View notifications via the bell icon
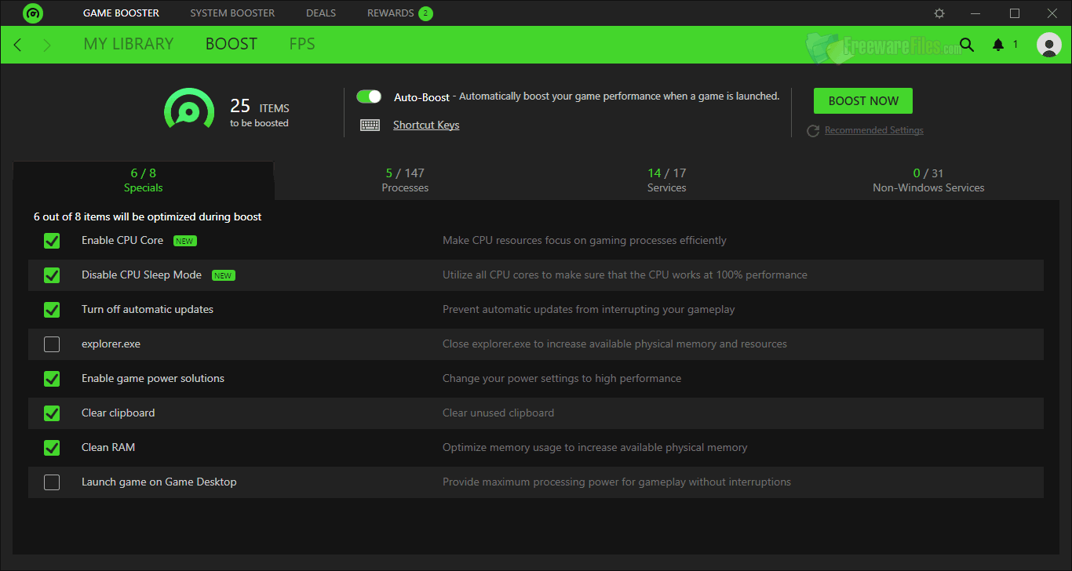This screenshot has width=1072, height=571. tap(997, 45)
